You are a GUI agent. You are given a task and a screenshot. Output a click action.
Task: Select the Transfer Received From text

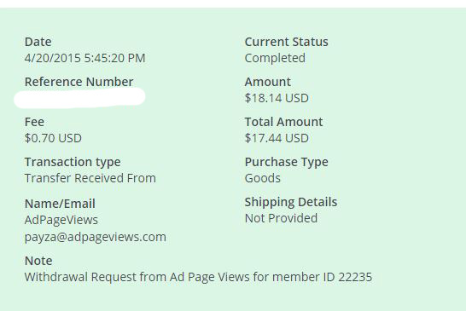(90, 178)
